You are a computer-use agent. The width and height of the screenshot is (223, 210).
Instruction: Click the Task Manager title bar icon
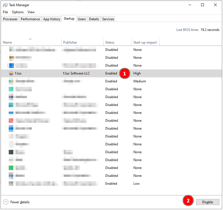(5, 5)
